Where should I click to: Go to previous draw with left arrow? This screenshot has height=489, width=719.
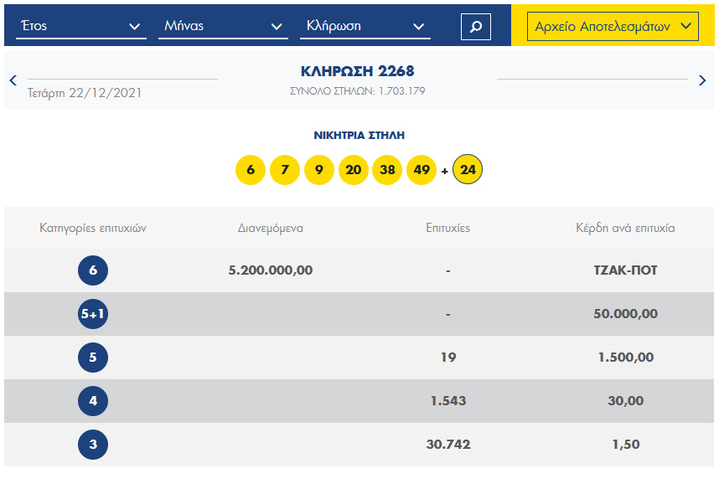13,80
